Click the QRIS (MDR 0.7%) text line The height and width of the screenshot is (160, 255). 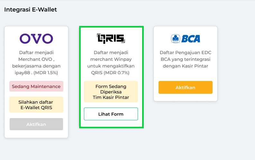110,73
